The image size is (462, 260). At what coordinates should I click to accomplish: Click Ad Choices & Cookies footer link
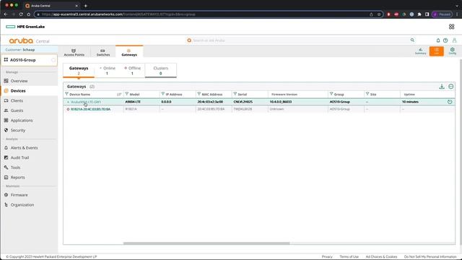tap(381, 257)
